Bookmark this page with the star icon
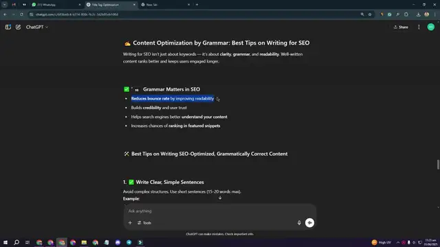440x247 pixels. (370, 14)
